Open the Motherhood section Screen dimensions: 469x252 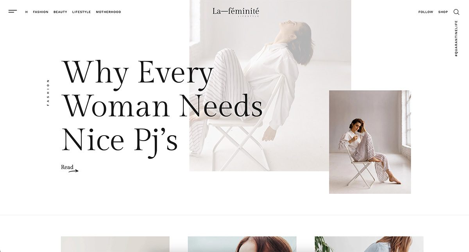(x=108, y=12)
